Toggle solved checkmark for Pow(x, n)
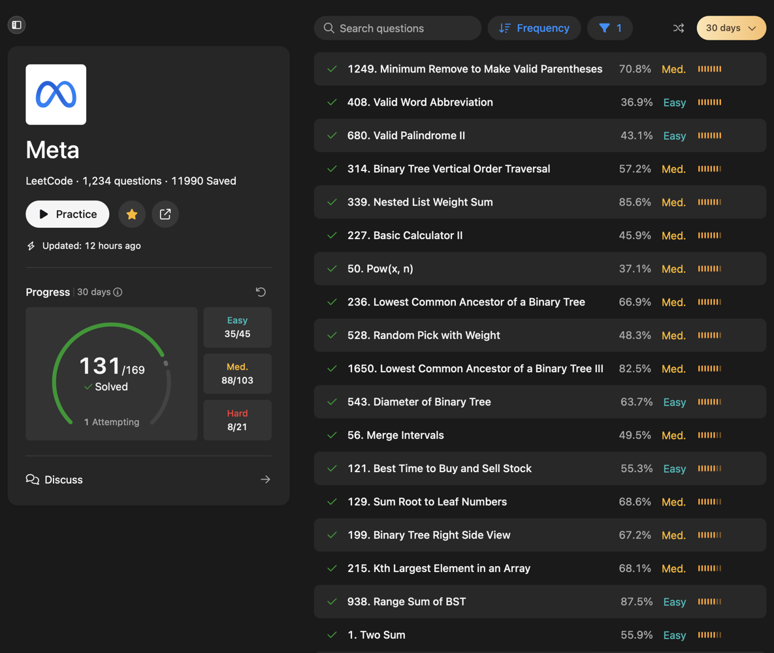The width and height of the screenshot is (774, 653). 332,269
